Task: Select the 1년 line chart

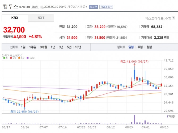Action: pyautogui.click(x=53, y=47)
